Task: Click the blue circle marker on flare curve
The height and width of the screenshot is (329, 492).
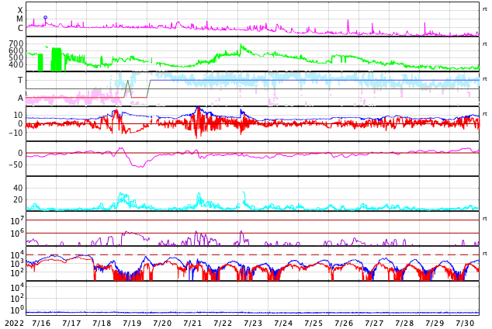Action: point(46,18)
